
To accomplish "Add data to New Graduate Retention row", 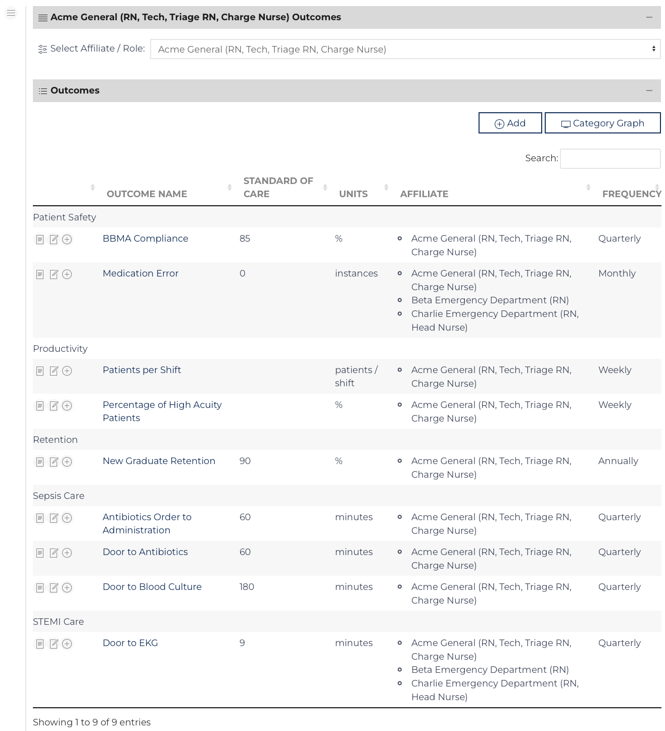I will (x=67, y=462).
